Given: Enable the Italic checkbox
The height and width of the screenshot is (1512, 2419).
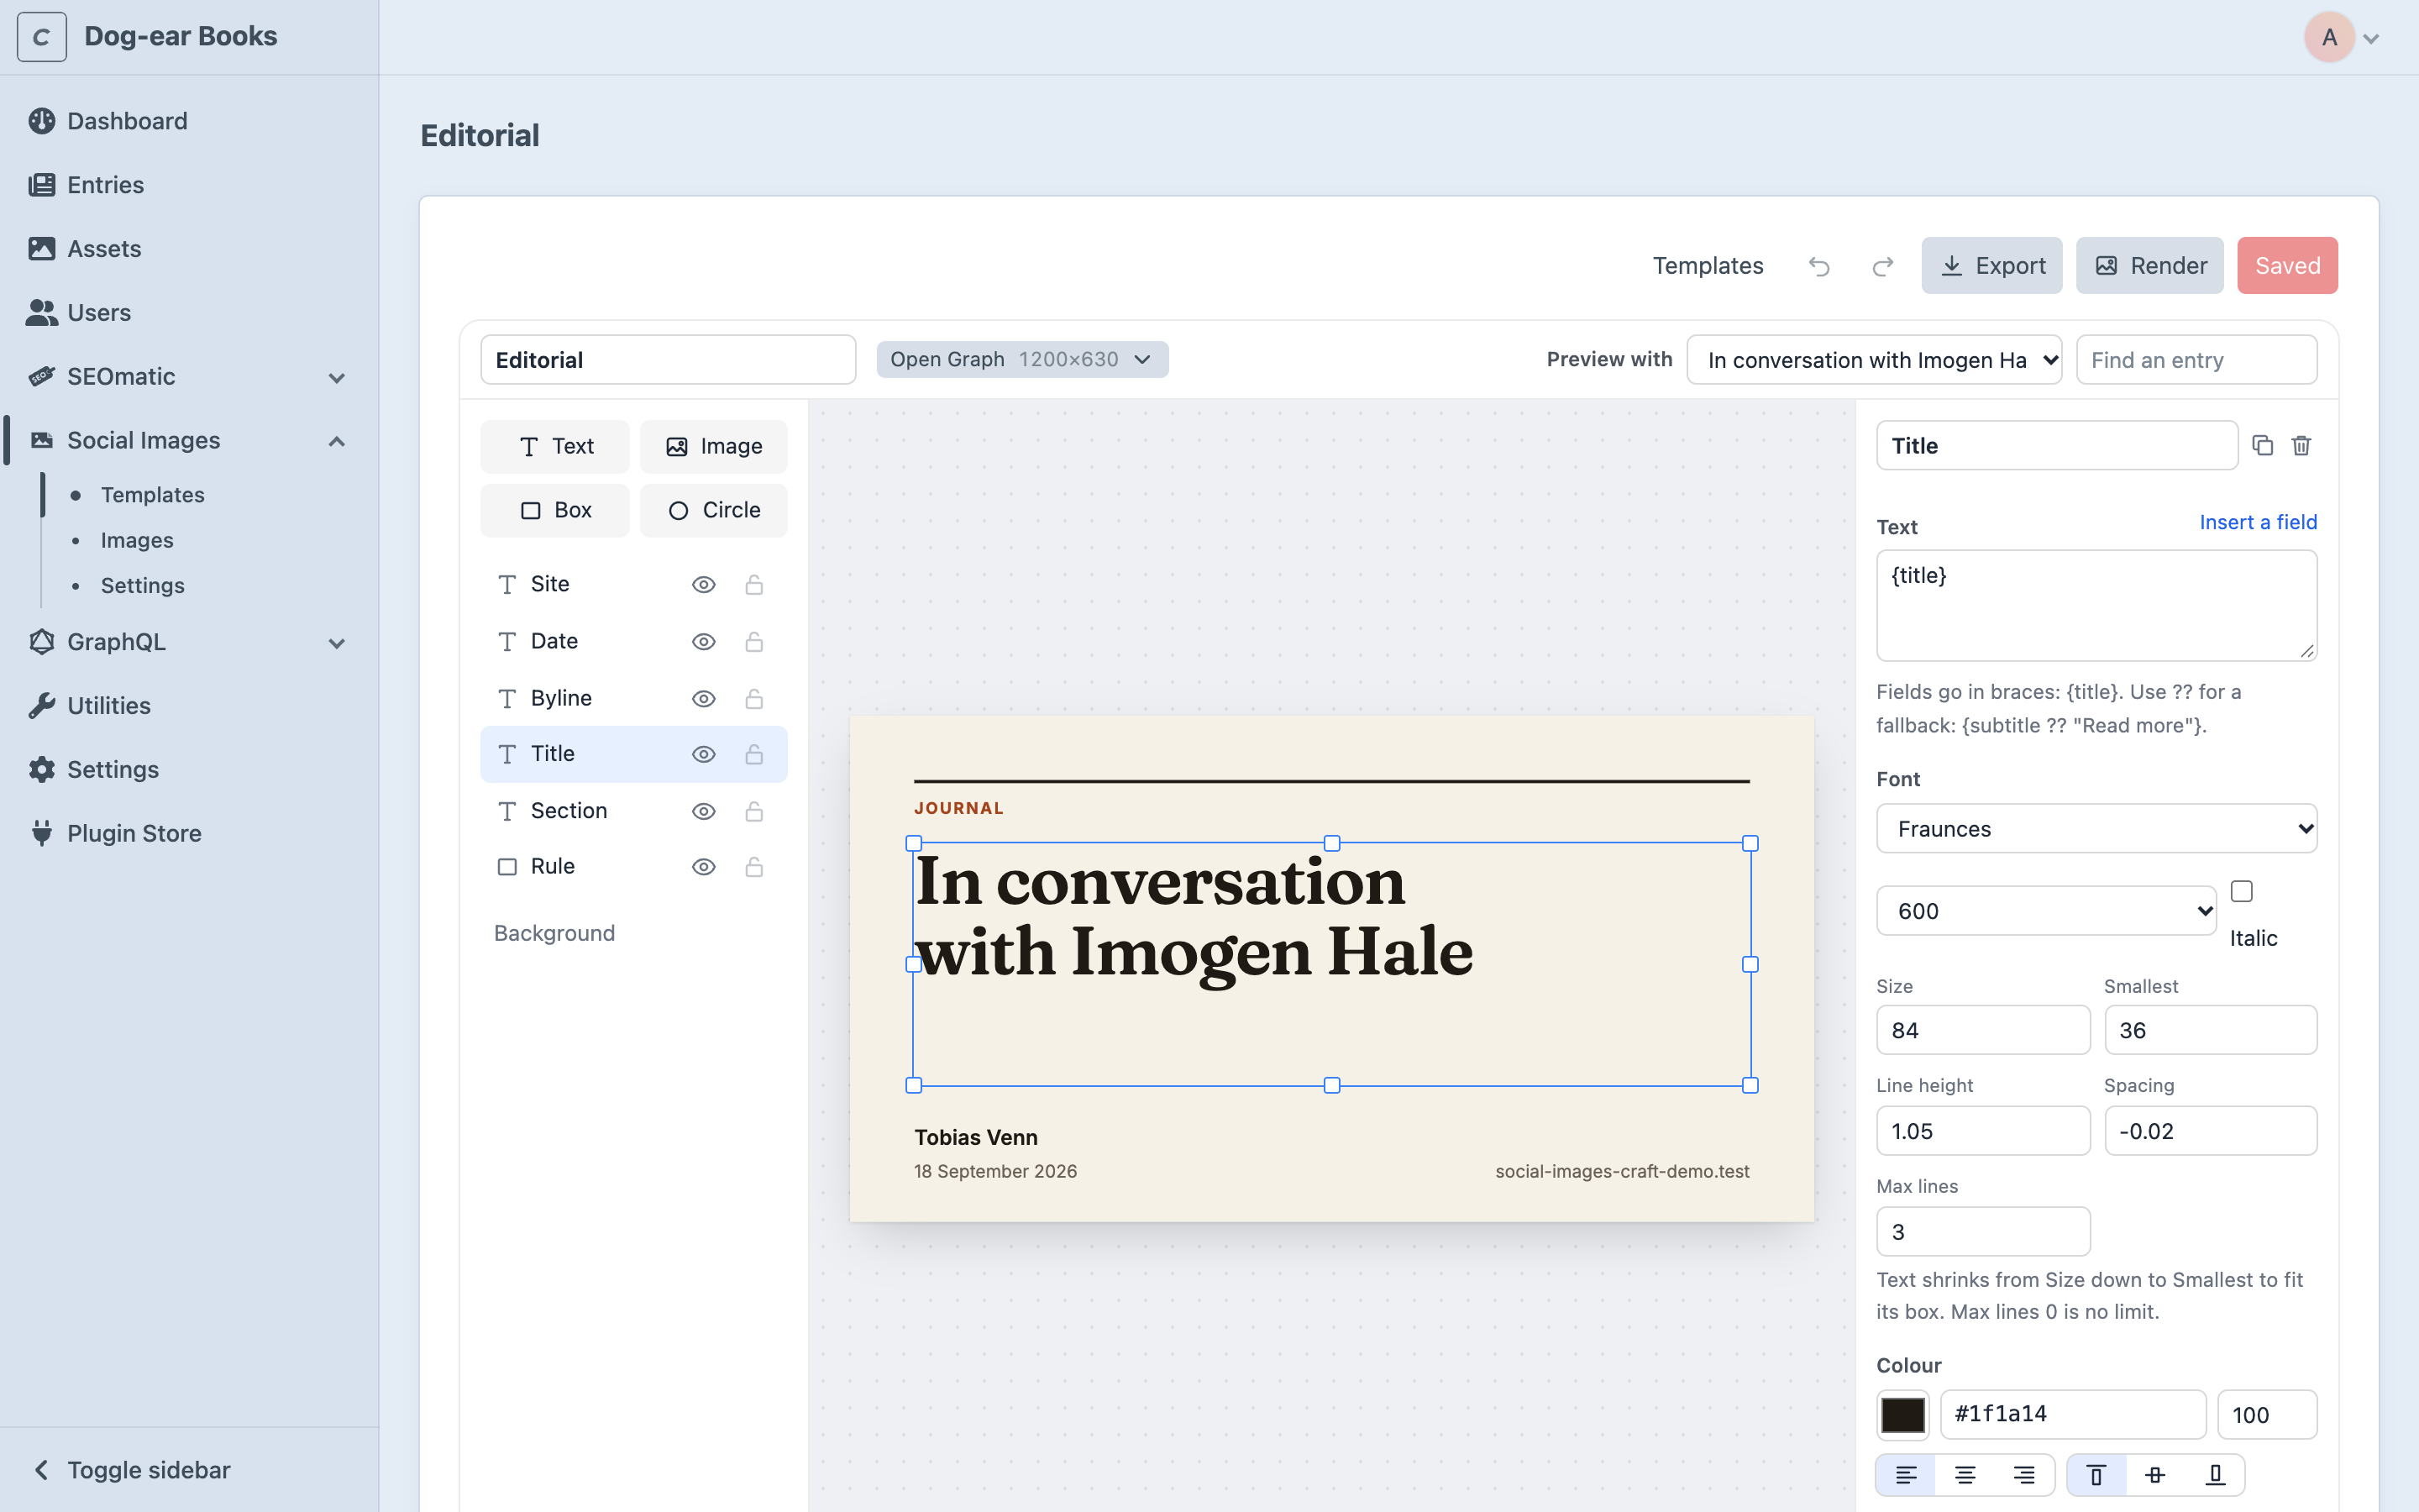Looking at the screenshot, I should pos(2242,891).
